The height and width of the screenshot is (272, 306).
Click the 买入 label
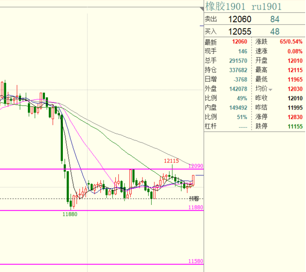[211, 31]
